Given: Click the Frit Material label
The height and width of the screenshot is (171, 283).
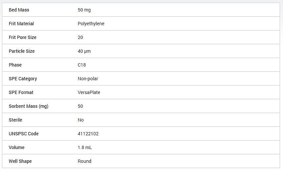Looking at the screenshot, I should pyautogui.click(x=21, y=24).
